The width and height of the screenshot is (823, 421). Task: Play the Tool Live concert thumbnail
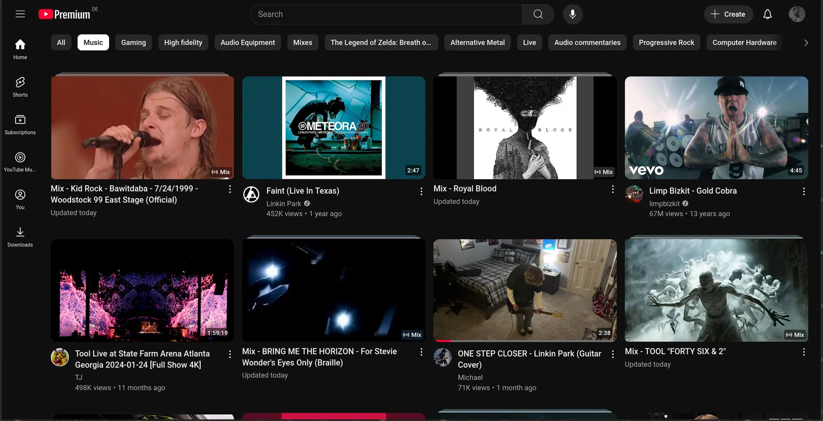coord(142,291)
